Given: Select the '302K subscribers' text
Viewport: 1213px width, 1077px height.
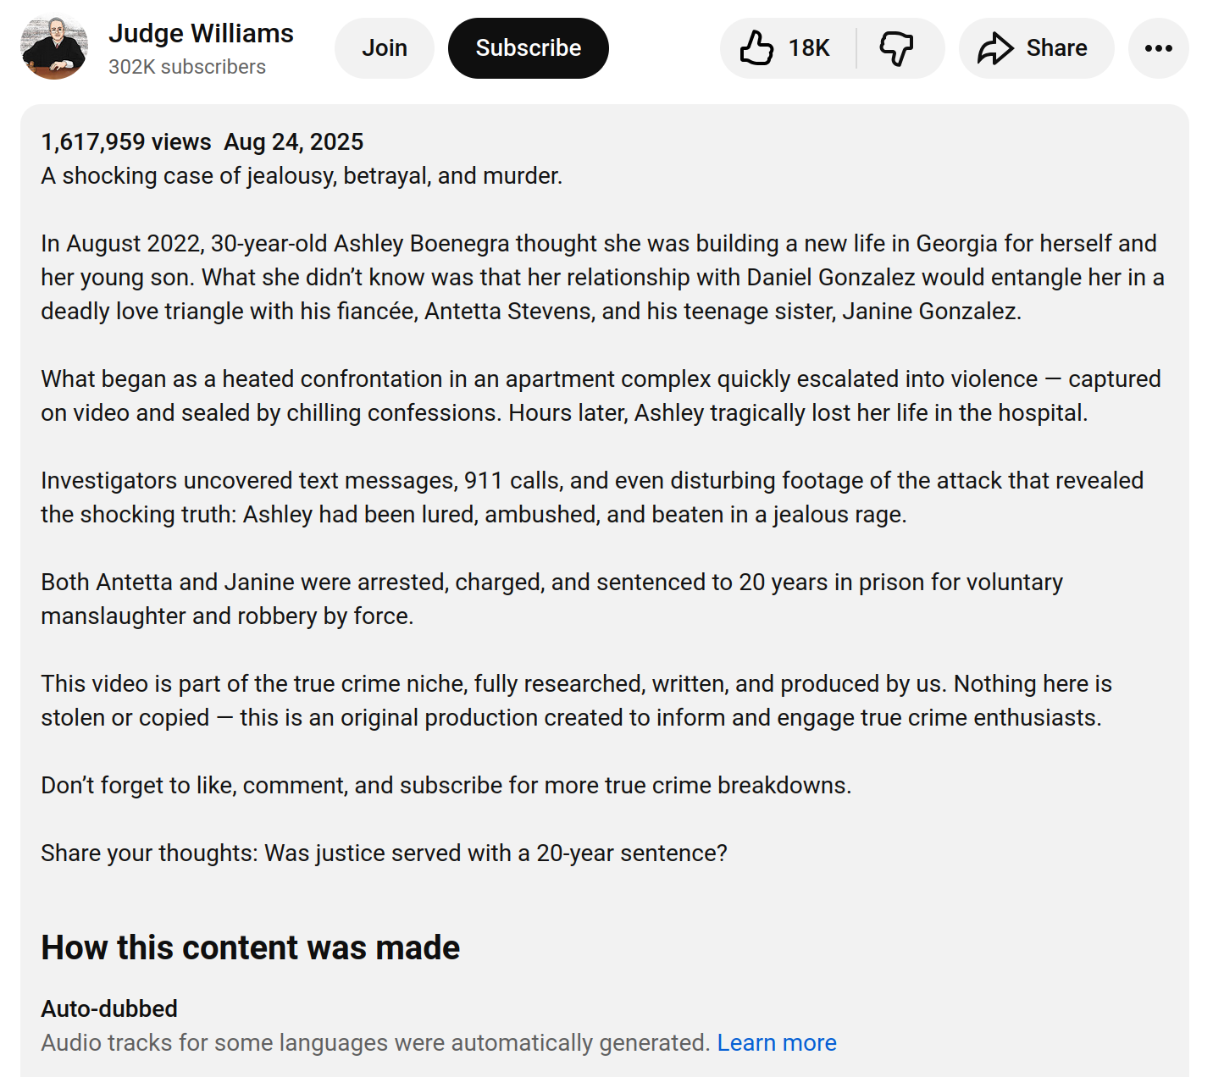Looking at the screenshot, I should 187,67.
